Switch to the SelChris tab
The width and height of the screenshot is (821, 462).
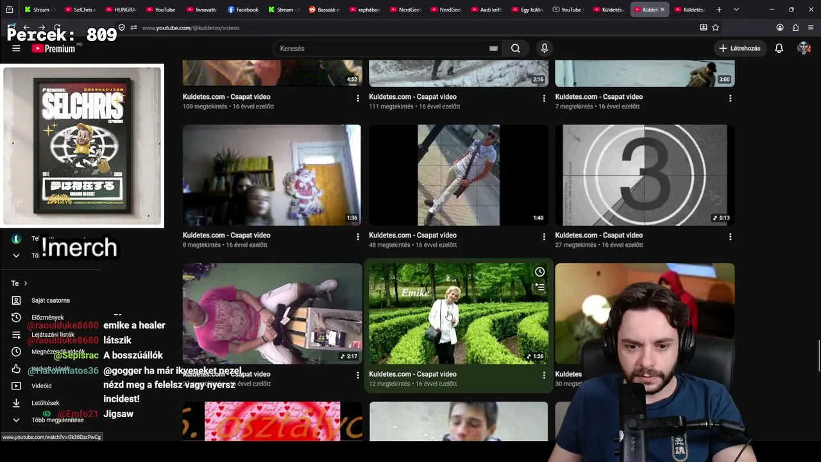(80, 10)
